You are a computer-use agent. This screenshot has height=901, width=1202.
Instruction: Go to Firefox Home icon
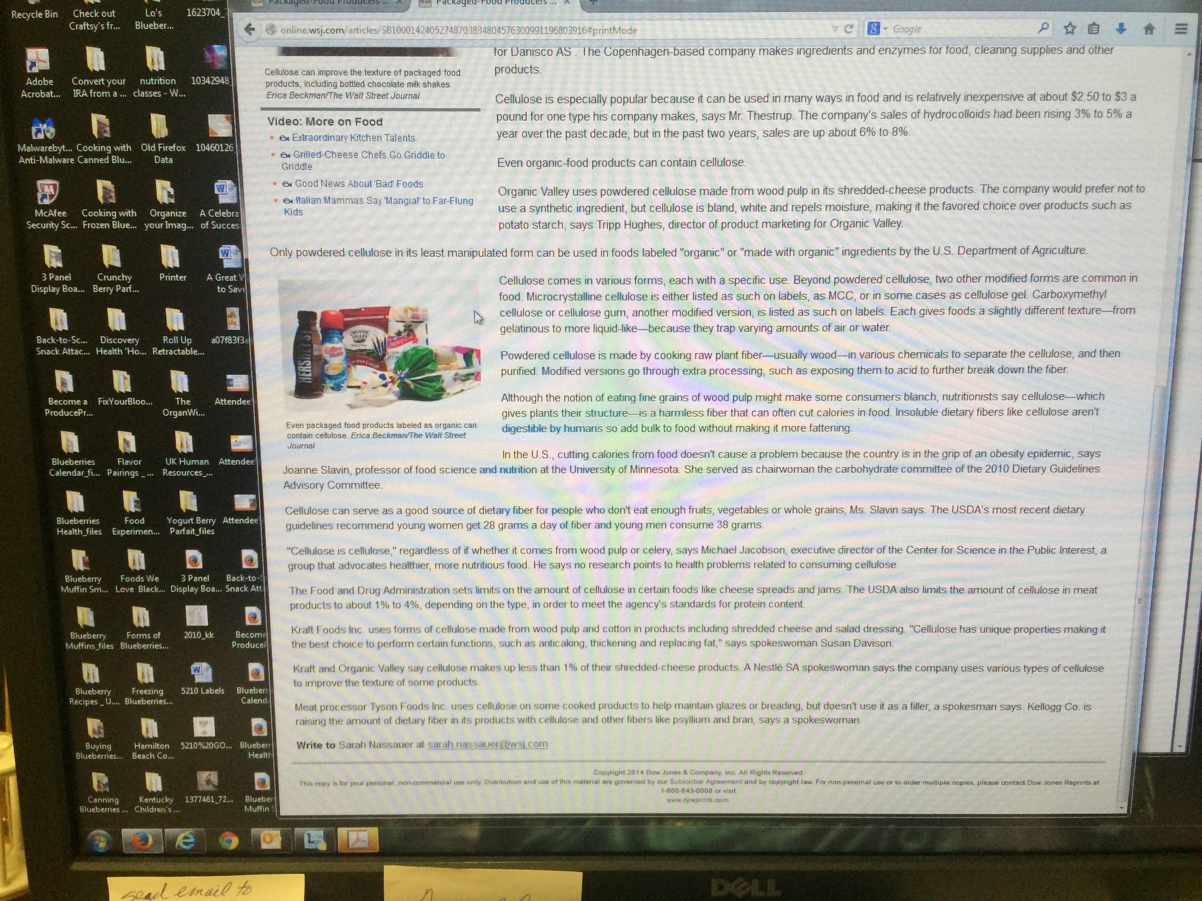(1149, 29)
